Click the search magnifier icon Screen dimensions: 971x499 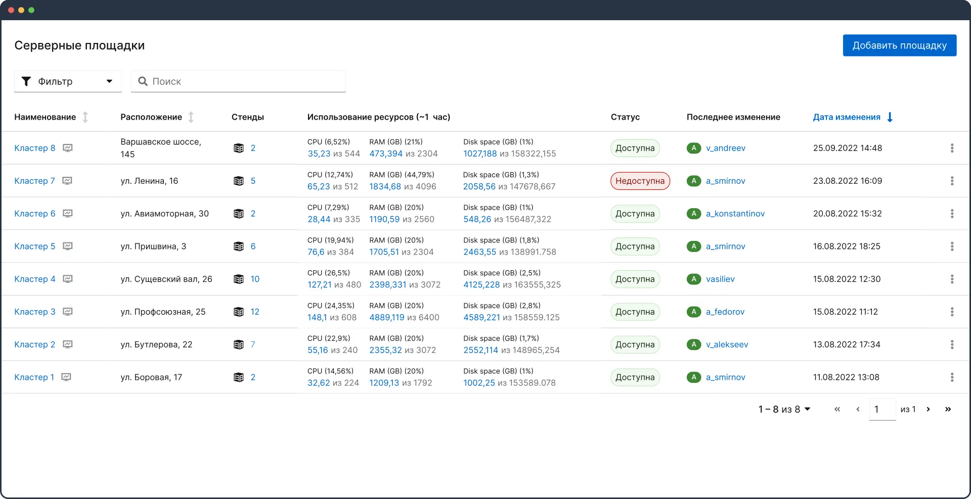[x=143, y=81]
